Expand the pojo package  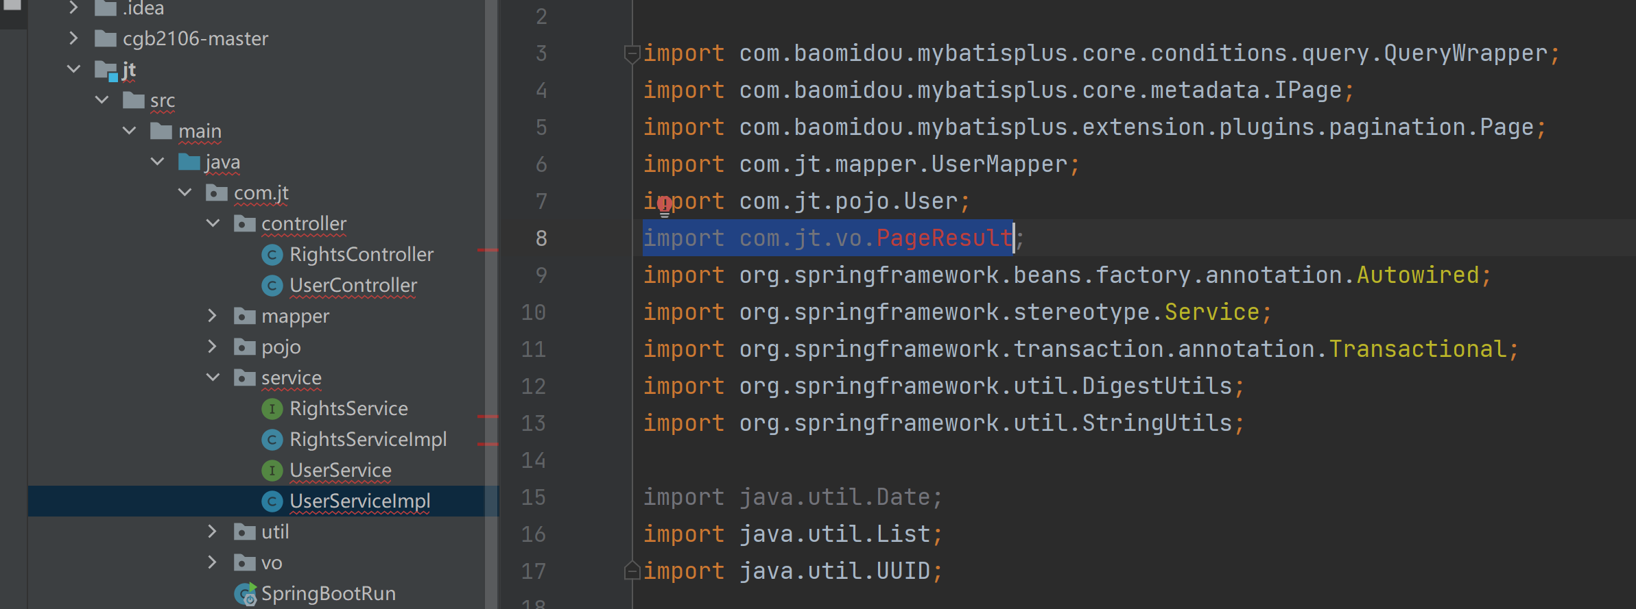[213, 347]
